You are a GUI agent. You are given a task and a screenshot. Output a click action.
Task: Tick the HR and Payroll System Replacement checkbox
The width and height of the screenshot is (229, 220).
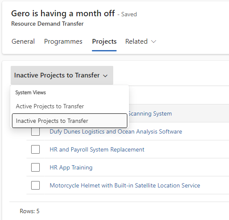click(35, 149)
